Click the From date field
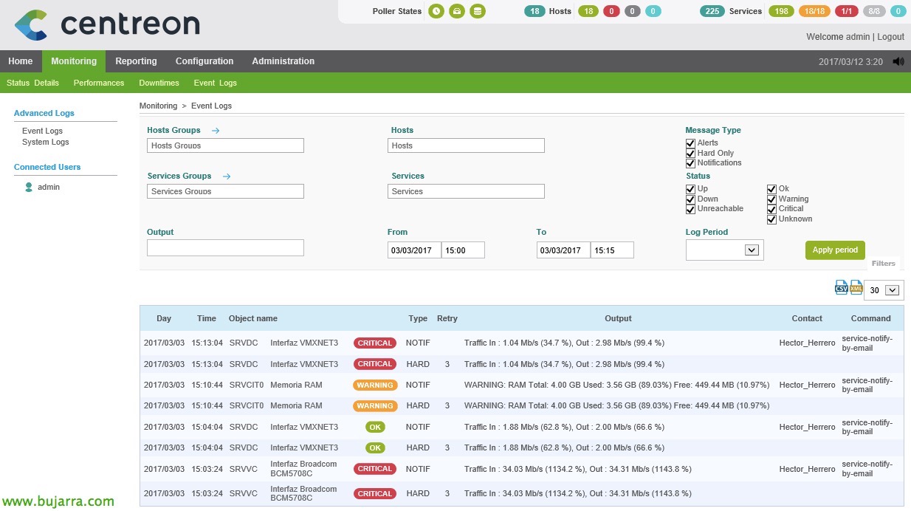This screenshot has width=911, height=511. click(414, 250)
